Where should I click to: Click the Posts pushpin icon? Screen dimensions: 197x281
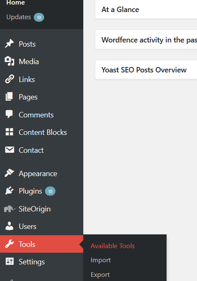(9, 44)
